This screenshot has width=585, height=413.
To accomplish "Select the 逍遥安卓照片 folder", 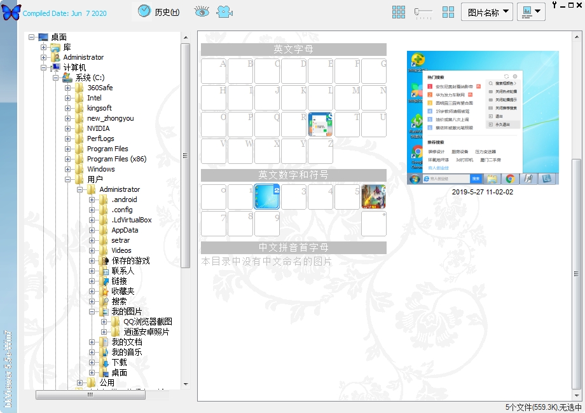I will (x=146, y=332).
